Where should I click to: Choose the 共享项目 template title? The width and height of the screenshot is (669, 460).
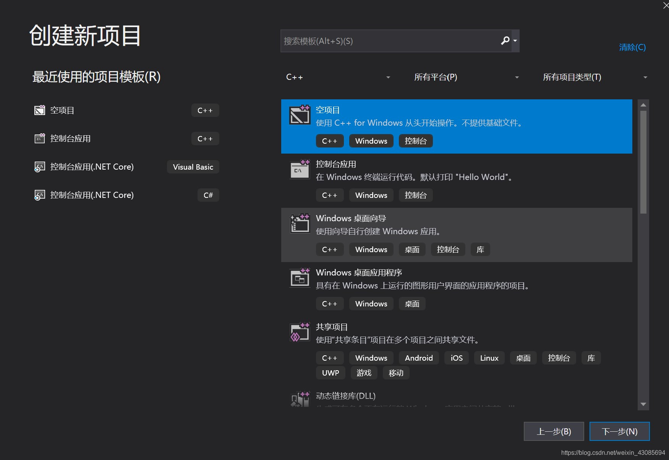coord(332,327)
